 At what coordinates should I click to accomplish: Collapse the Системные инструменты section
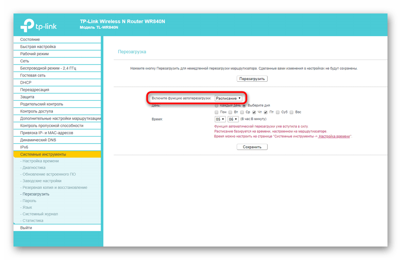pos(57,154)
